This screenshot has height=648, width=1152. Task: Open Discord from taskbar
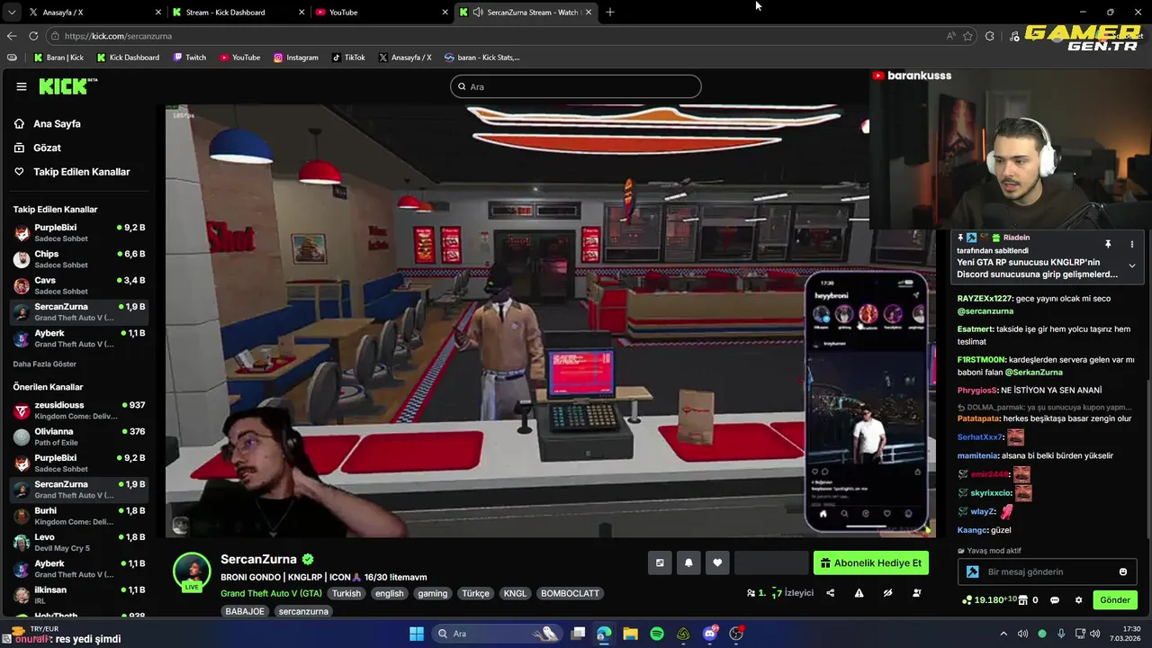[x=710, y=634]
